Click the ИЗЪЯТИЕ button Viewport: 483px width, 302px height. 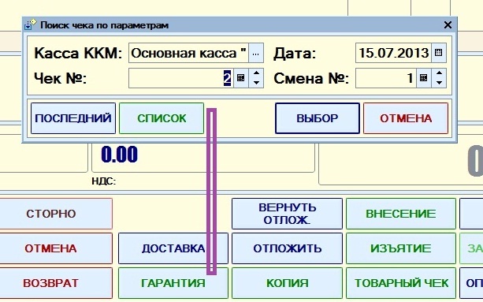[x=401, y=248]
